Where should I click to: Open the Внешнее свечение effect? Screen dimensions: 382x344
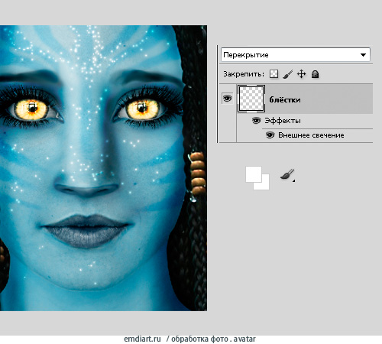(311, 135)
